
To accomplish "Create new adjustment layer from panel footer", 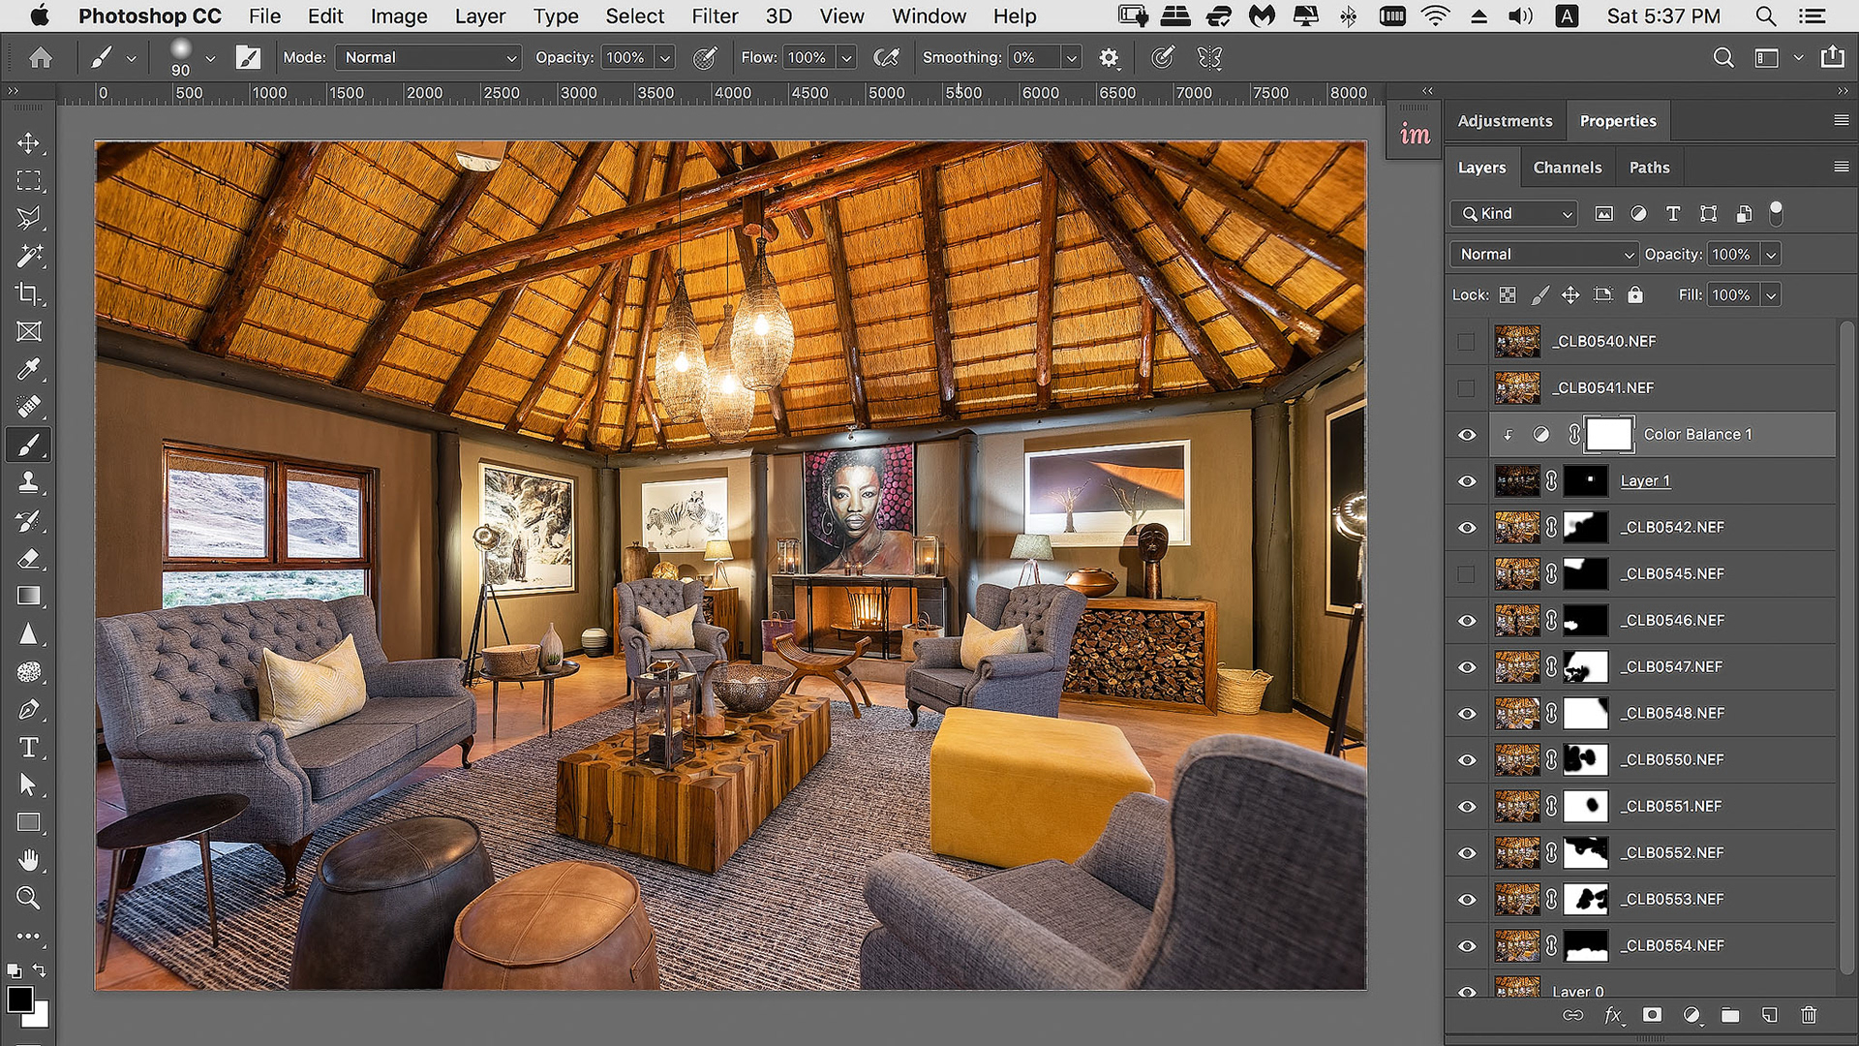I will pyautogui.click(x=1691, y=1015).
